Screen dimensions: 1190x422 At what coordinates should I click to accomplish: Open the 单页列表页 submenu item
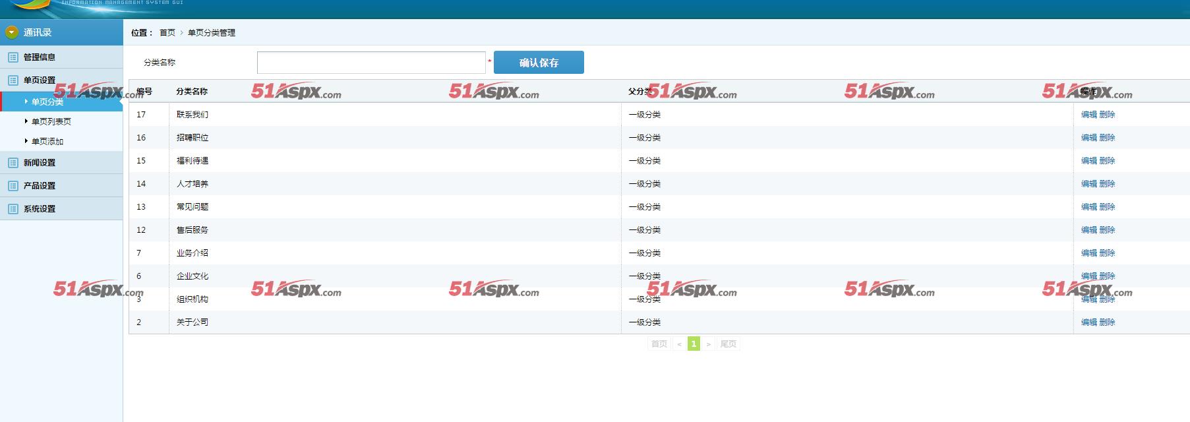[51, 122]
